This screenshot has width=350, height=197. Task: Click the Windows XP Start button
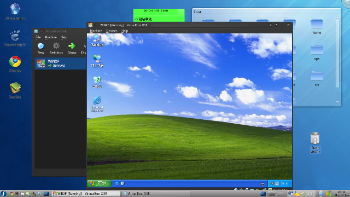tap(99, 184)
